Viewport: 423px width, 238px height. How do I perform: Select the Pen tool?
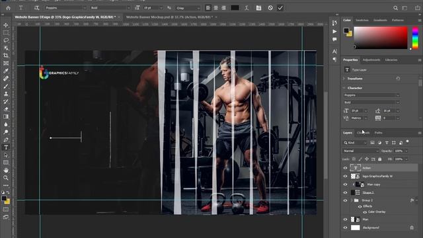pos(6,139)
